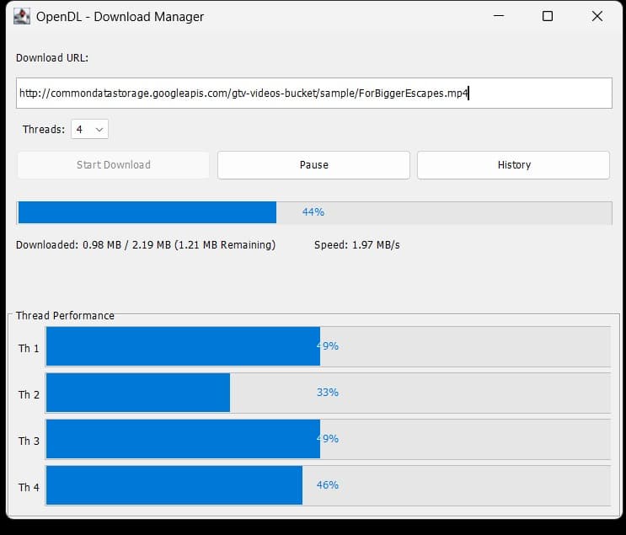Open the Threads count dropdown

(x=89, y=130)
